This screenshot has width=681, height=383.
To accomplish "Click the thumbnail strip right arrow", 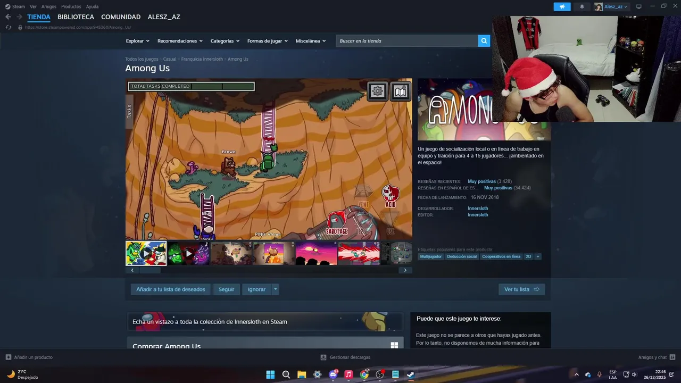I will (405, 270).
